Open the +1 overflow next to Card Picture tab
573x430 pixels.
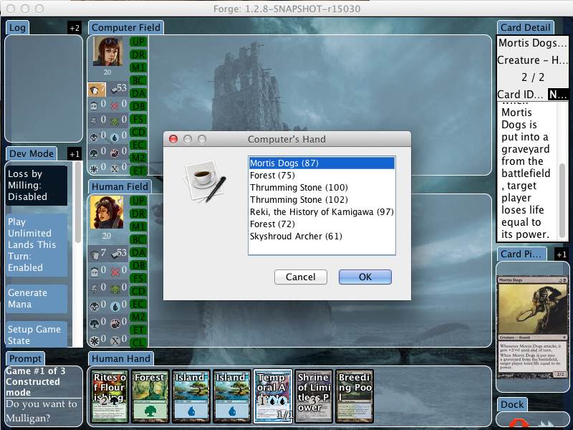tap(562, 254)
